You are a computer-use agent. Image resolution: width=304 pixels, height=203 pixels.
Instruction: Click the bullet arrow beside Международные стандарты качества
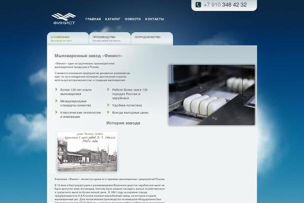pyautogui.click(x=56, y=101)
